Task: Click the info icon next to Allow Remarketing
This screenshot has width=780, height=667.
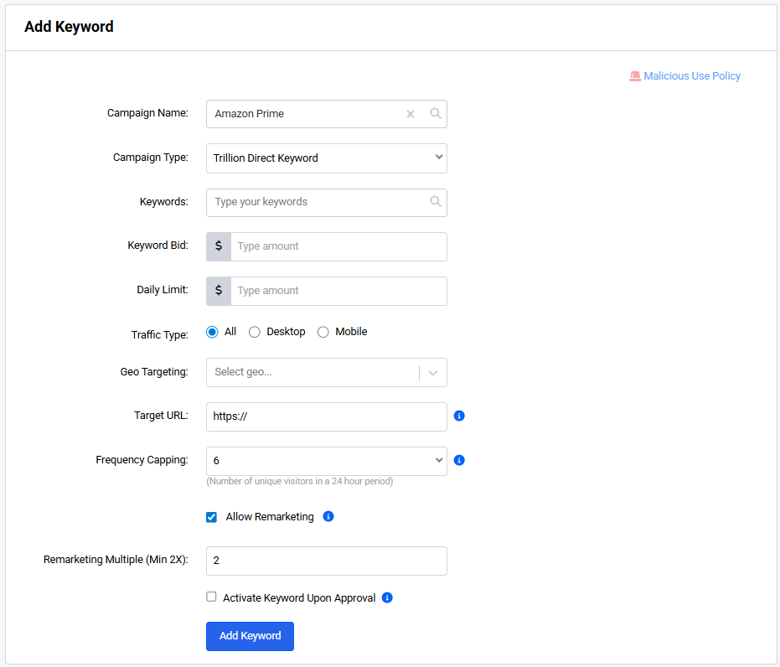Action: tap(328, 516)
